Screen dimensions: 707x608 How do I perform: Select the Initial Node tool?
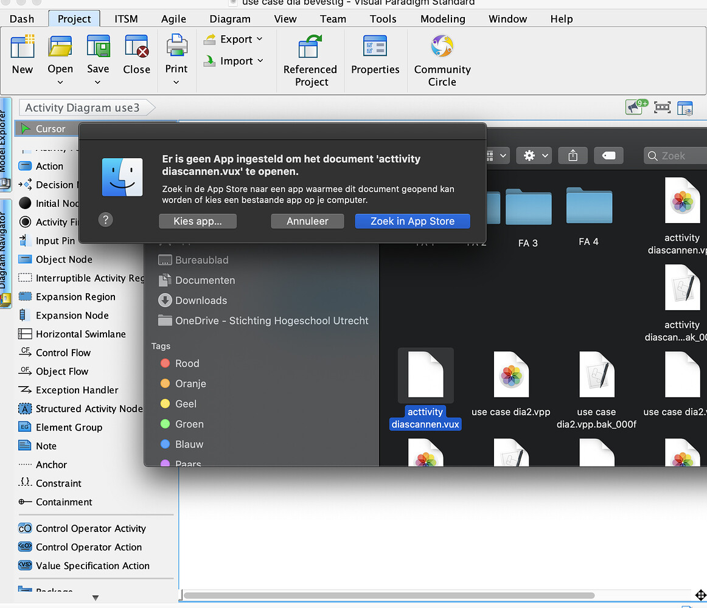click(49, 203)
